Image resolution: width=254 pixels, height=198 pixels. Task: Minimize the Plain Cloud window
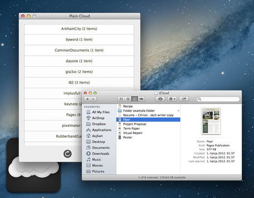[29, 16]
